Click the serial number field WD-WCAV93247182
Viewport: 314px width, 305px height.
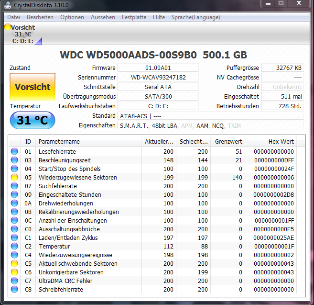158,77
